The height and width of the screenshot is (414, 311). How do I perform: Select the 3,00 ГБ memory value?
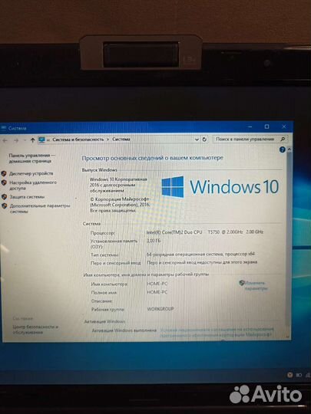pos(154,241)
